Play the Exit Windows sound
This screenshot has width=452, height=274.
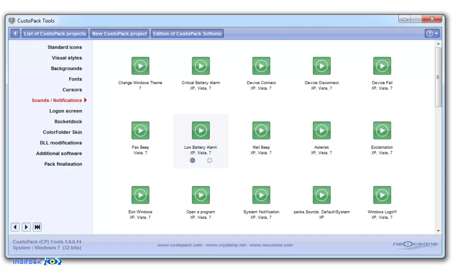click(x=140, y=195)
